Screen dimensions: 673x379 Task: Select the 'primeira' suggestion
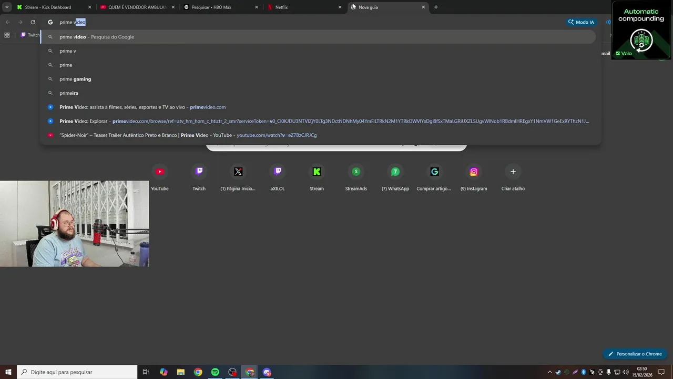[x=318, y=93]
